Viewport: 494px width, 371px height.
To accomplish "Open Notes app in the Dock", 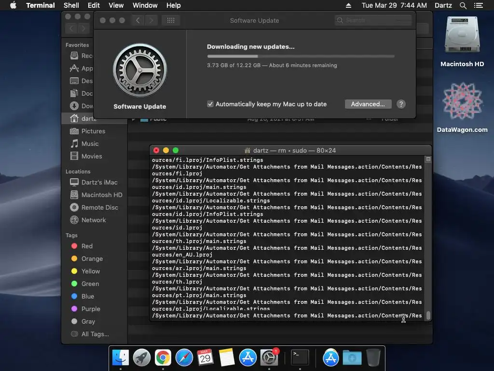I will (x=227, y=357).
